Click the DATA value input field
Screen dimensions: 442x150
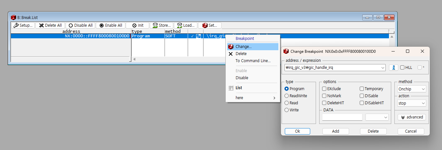(342, 117)
